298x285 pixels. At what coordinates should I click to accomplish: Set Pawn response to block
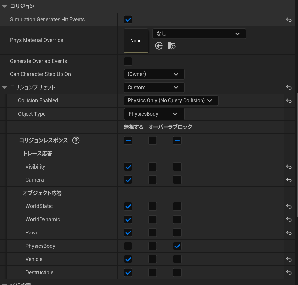pos(177,233)
